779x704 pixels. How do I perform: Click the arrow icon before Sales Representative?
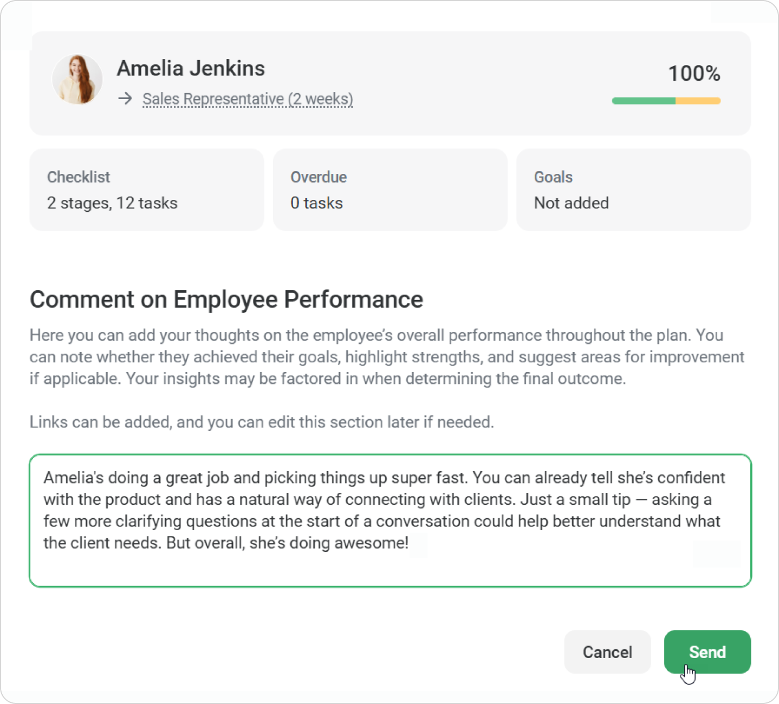coord(126,99)
